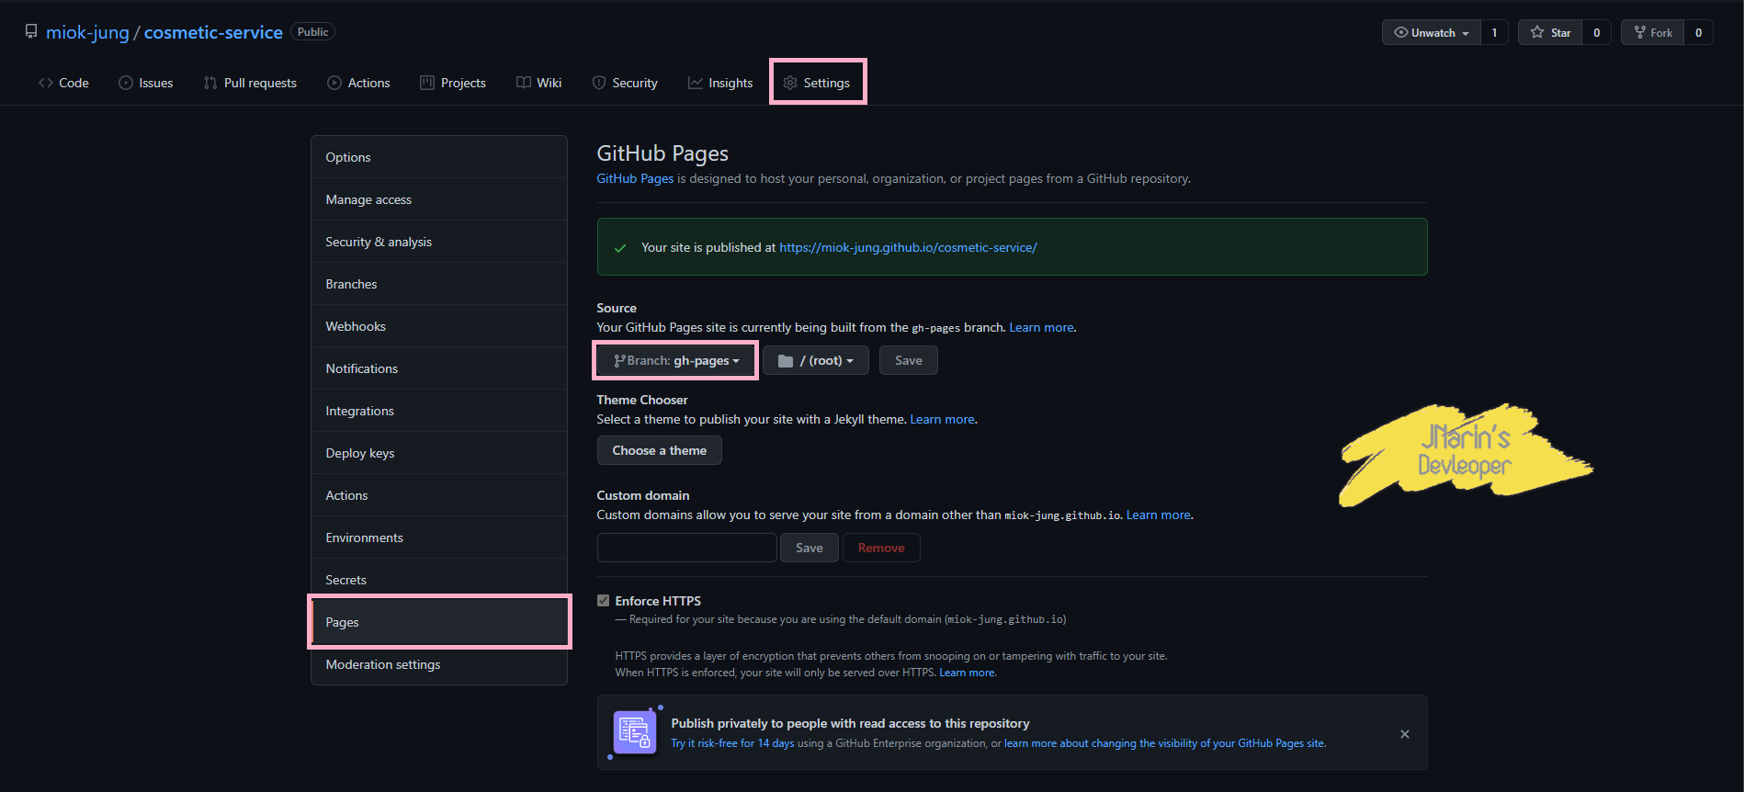Click the custom domain input field
1744x792 pixels.
pyautogui.click(x=686, y=548)
